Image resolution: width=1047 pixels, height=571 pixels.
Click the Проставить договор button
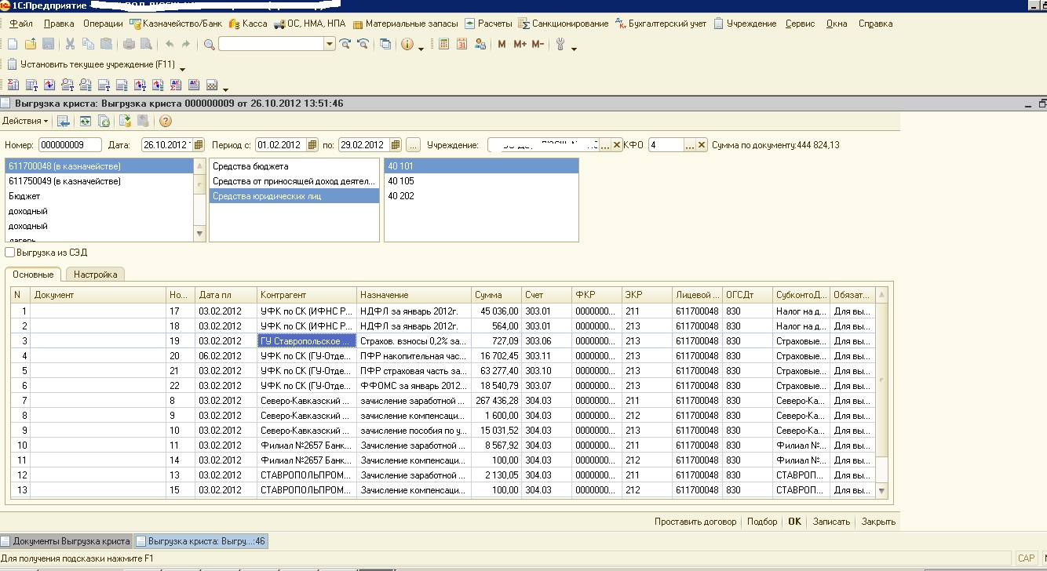[695, 522]
